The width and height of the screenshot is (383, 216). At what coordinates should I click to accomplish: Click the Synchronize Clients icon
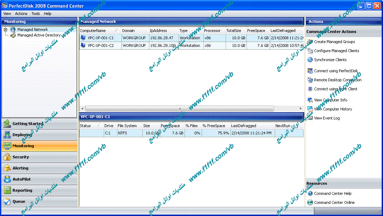pos(310,60)
